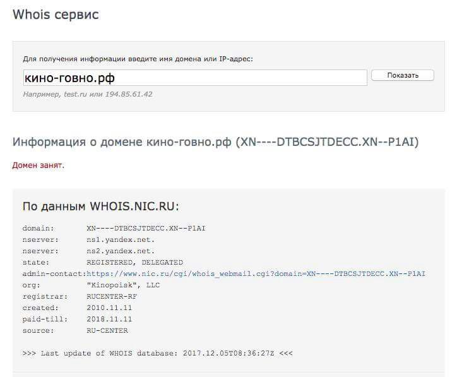This screenshot has height=377, width=457.
Task: Select the По данным WHOIS.NIC.RU heading
Action: pos(101,206)
